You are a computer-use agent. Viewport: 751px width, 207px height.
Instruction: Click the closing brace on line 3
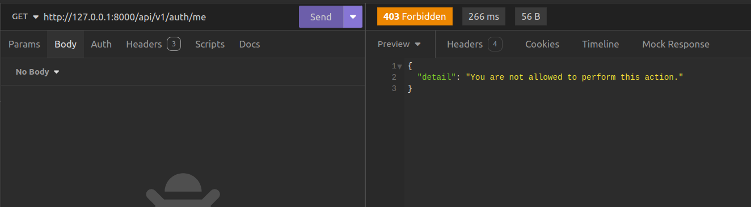(x=410, y=88)
